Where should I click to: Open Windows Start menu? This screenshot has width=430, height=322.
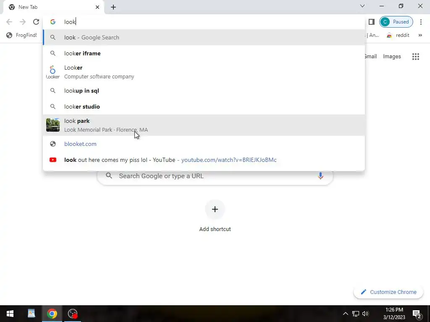click(x=10, y=314)
